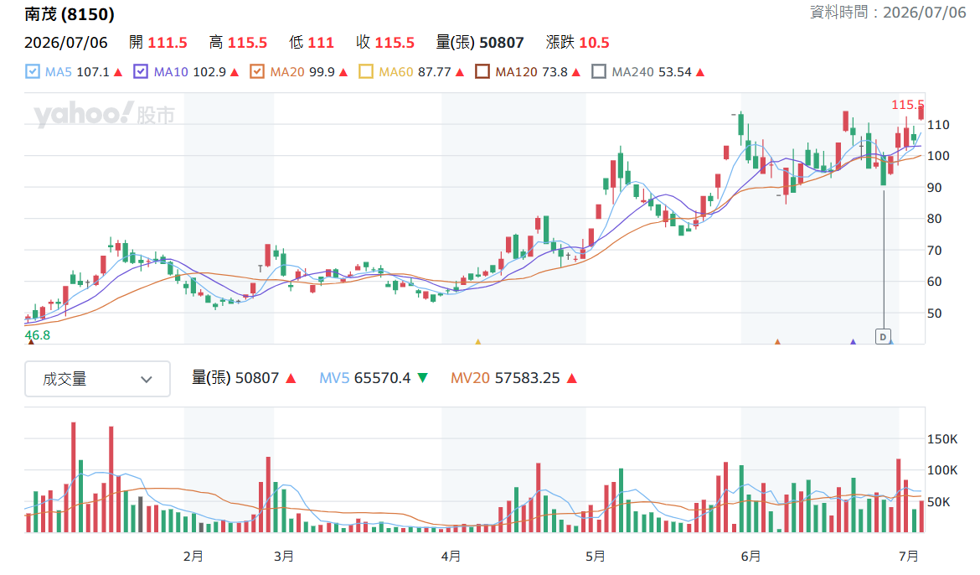Click the Yahoo stock logo watermark
The height and width of the screenshot is (575, 980).
coord(104,114)
